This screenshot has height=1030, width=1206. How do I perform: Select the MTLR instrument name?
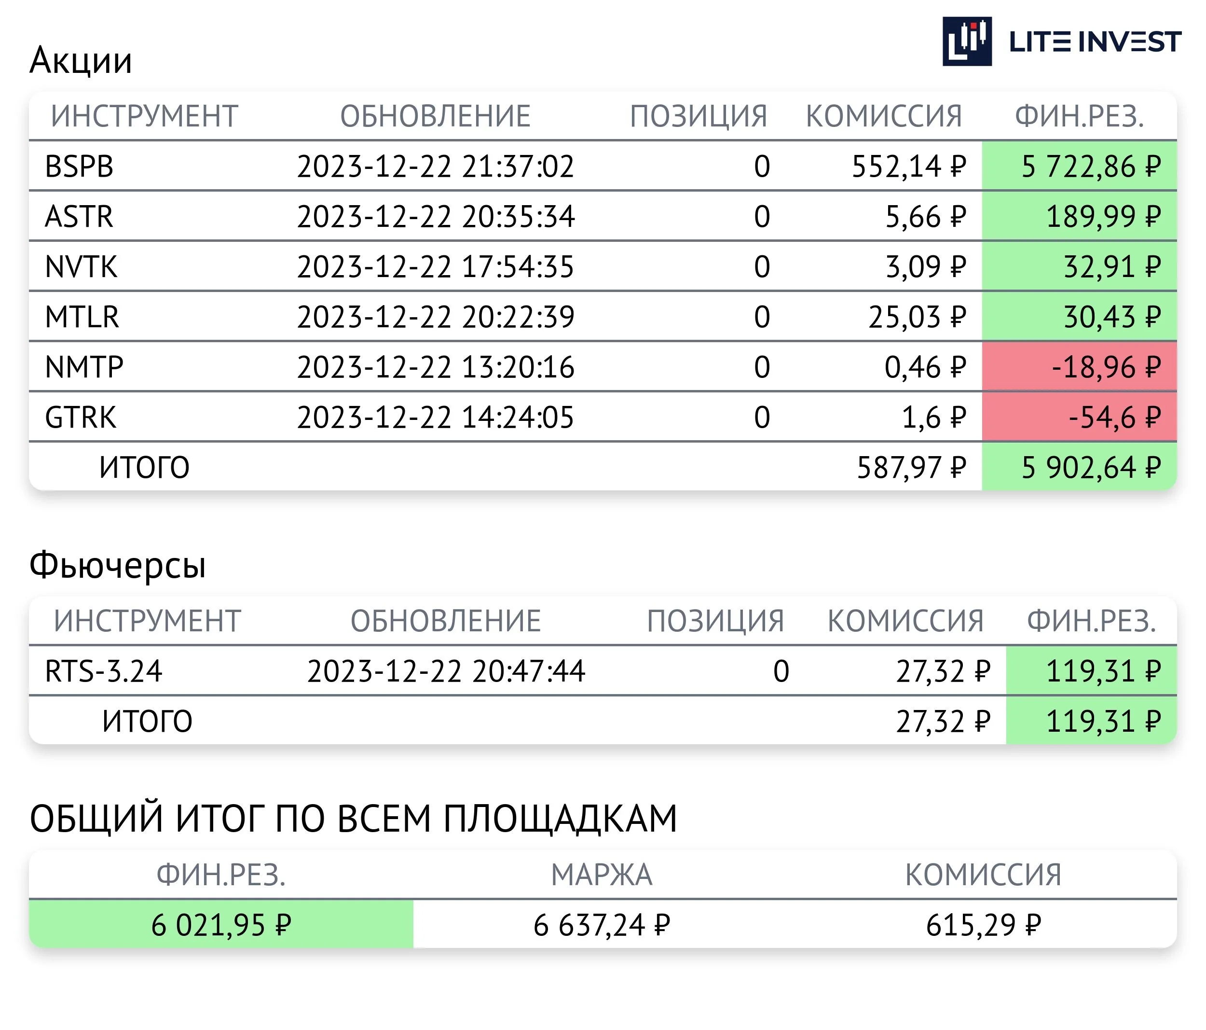pos(82,317)
